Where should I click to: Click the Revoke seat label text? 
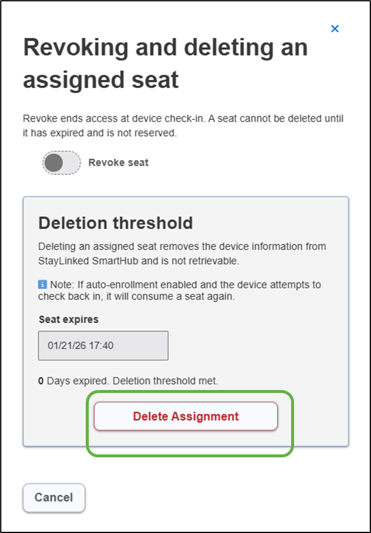tap(118, 162)
